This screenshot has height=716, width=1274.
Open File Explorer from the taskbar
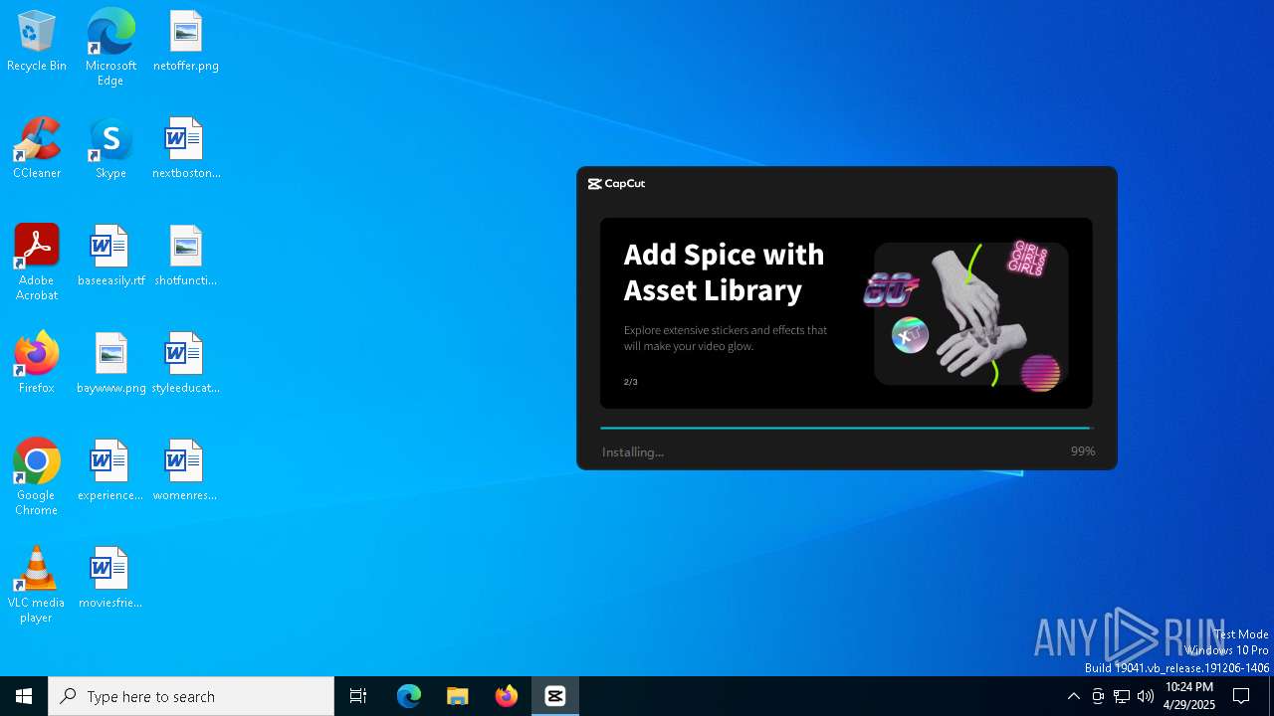point(458,696)
